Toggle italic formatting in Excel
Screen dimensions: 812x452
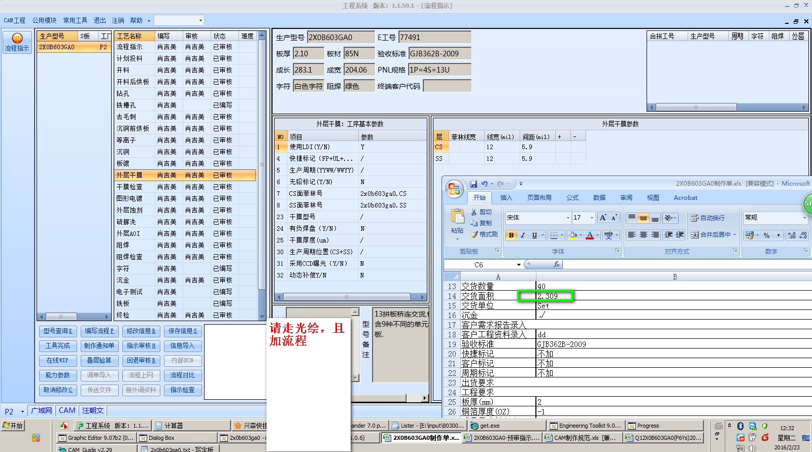pyautogui.click(x=523, y=235)
